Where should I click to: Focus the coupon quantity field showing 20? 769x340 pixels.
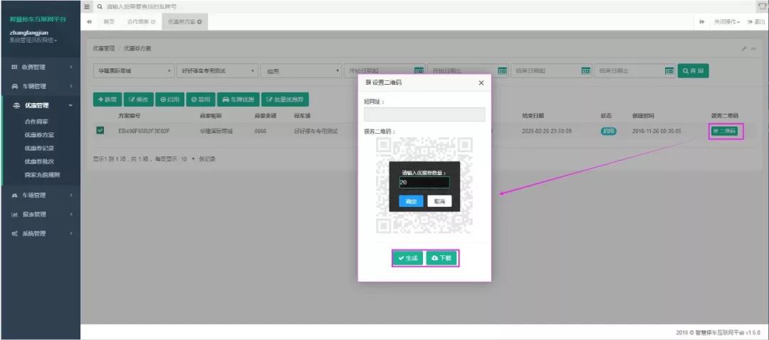(424, 182)
